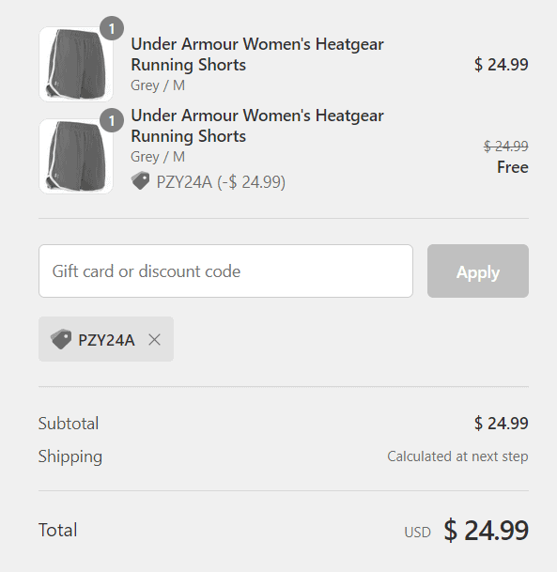The width and height of the screenshot is (557, 572).
Task: Click the applied PZY24A code chip label
Action: (x=106, y=340)
